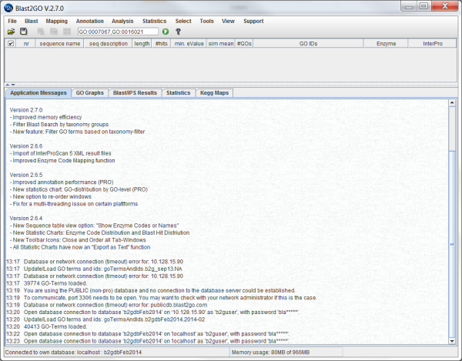Open the View menu

coord(228,21)
